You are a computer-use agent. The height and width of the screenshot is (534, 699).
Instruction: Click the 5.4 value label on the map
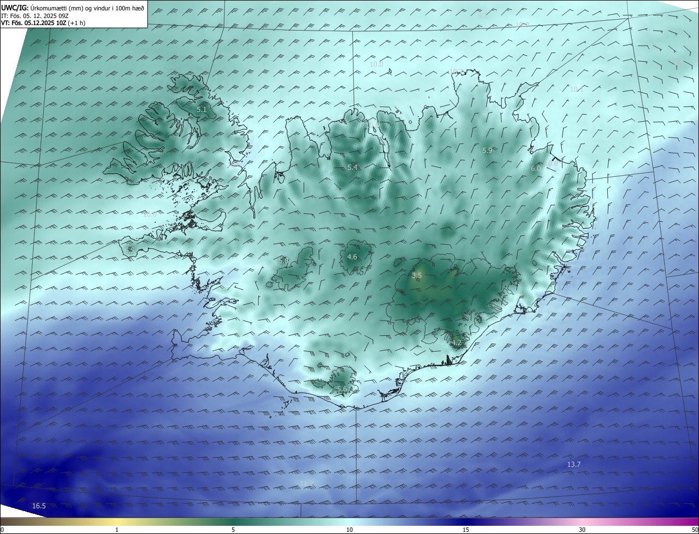352,168
